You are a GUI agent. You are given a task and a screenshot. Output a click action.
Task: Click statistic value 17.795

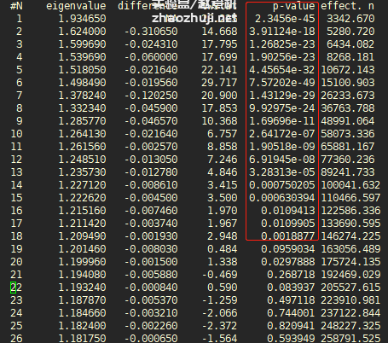(219, 44)
